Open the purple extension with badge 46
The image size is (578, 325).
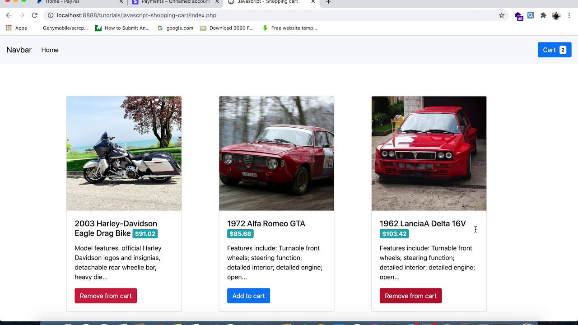[519, 16]
